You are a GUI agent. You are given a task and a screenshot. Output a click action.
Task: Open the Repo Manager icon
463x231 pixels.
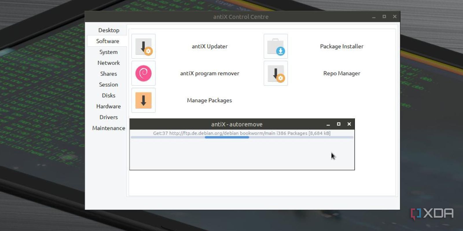[x=276, y=73]
